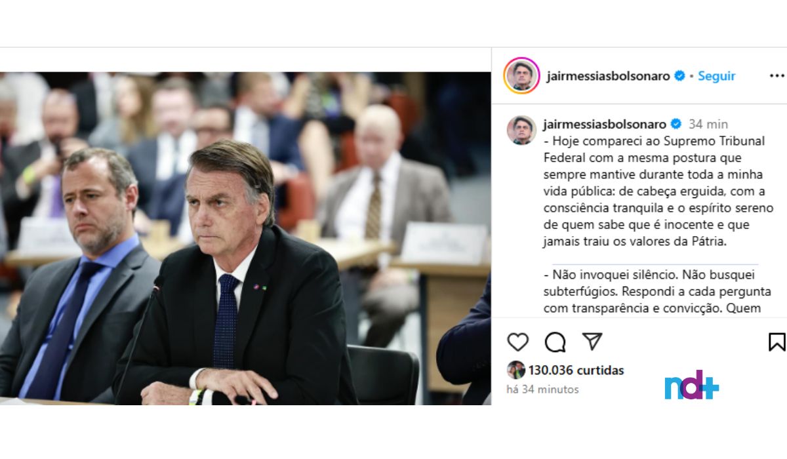
Task: Click the small avatar next to the caption
Action: point(521,130)
